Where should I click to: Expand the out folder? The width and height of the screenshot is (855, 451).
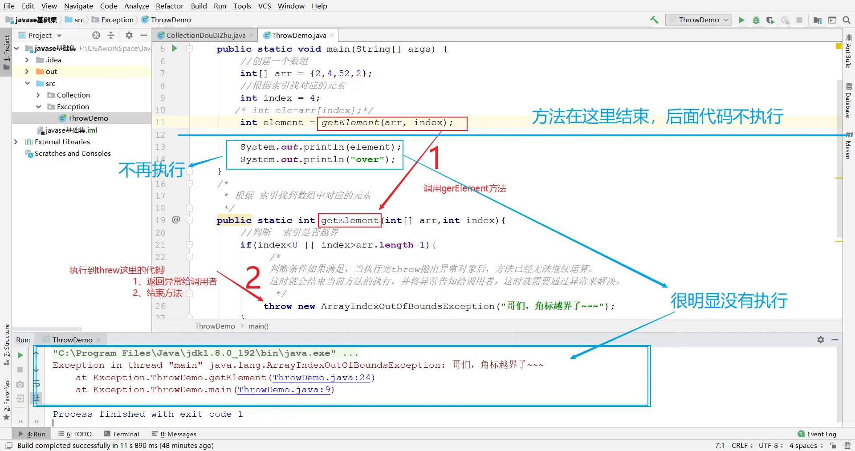coord(27,71)
